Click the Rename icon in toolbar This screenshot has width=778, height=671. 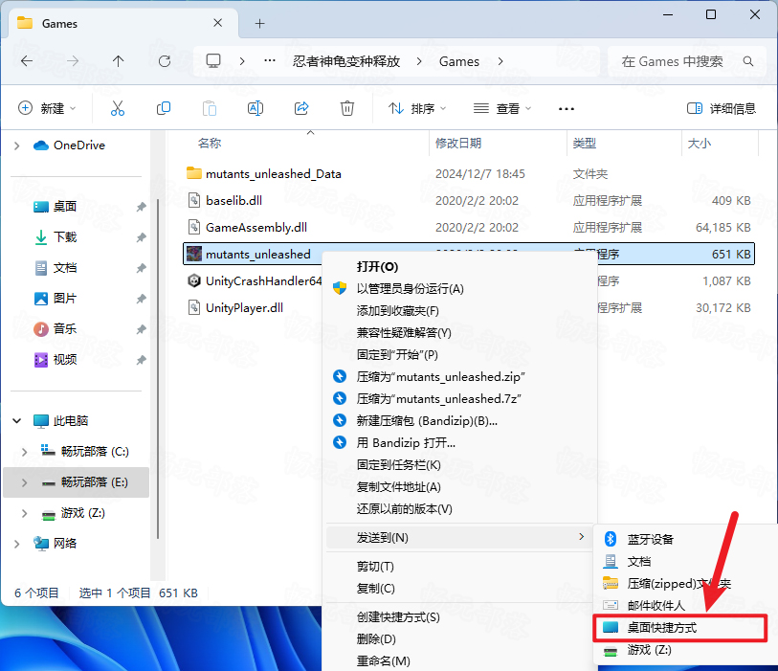tap(256, 108)
